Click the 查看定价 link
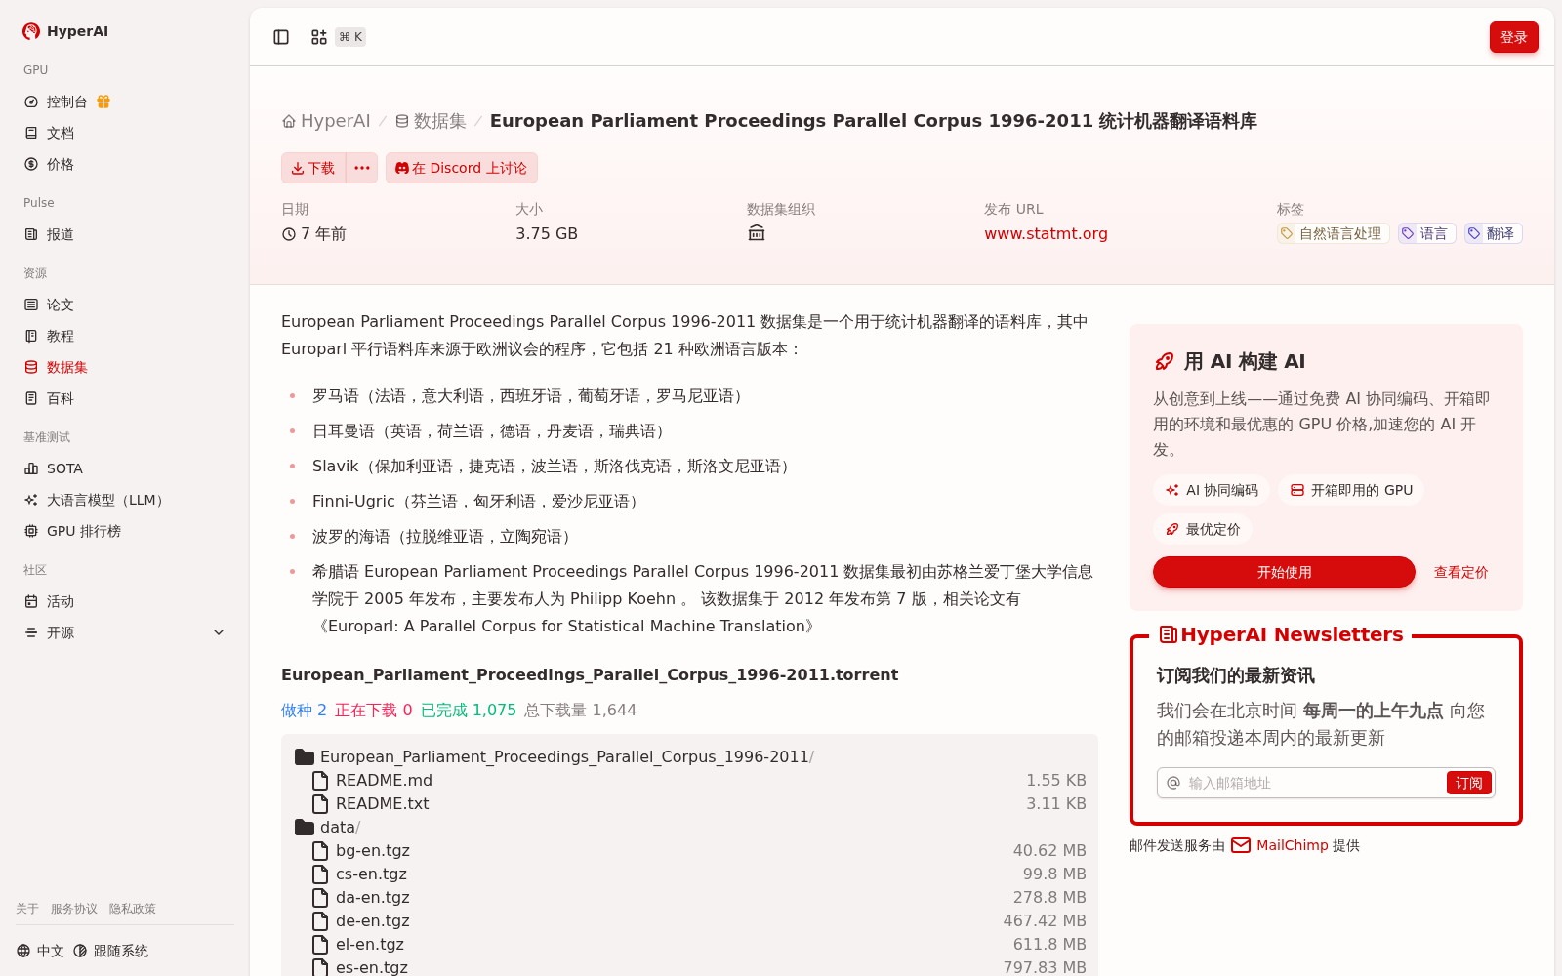 tap(1460, 572)
